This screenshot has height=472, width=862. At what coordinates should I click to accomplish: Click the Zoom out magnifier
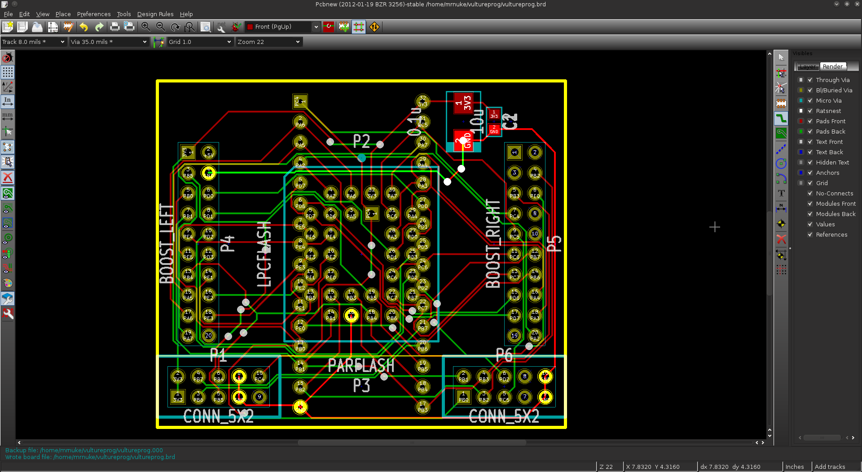click(160, 27)
